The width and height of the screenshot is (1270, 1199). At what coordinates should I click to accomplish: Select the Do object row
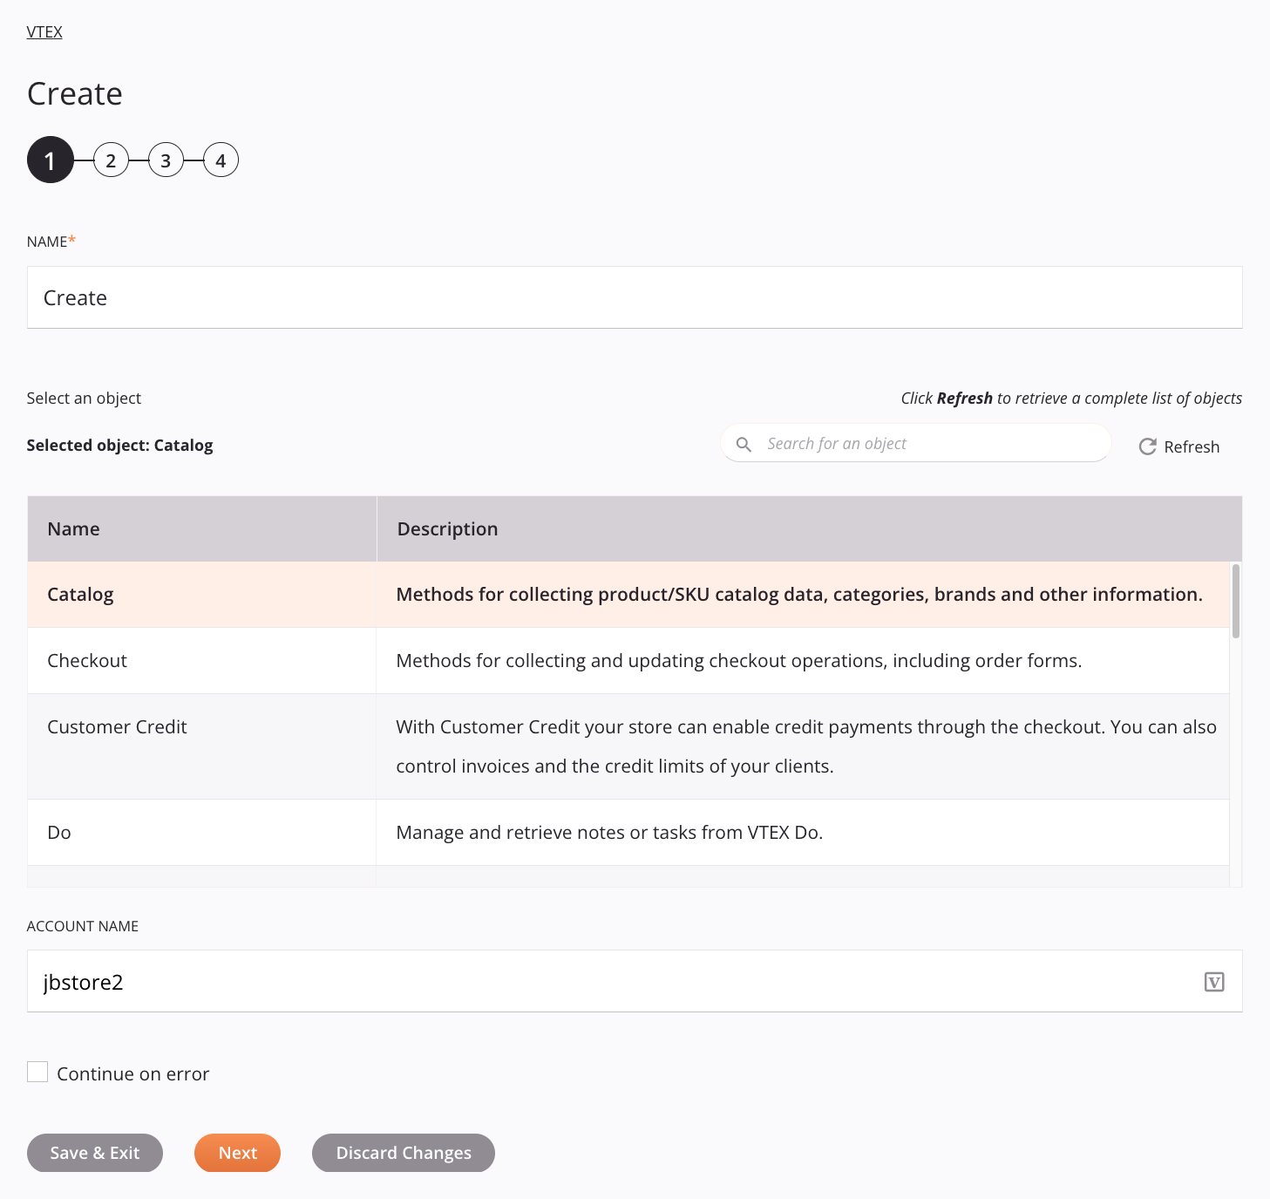click(x=628, y=833)
